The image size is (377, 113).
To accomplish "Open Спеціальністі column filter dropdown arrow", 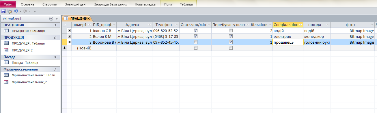I will [301, 25].
